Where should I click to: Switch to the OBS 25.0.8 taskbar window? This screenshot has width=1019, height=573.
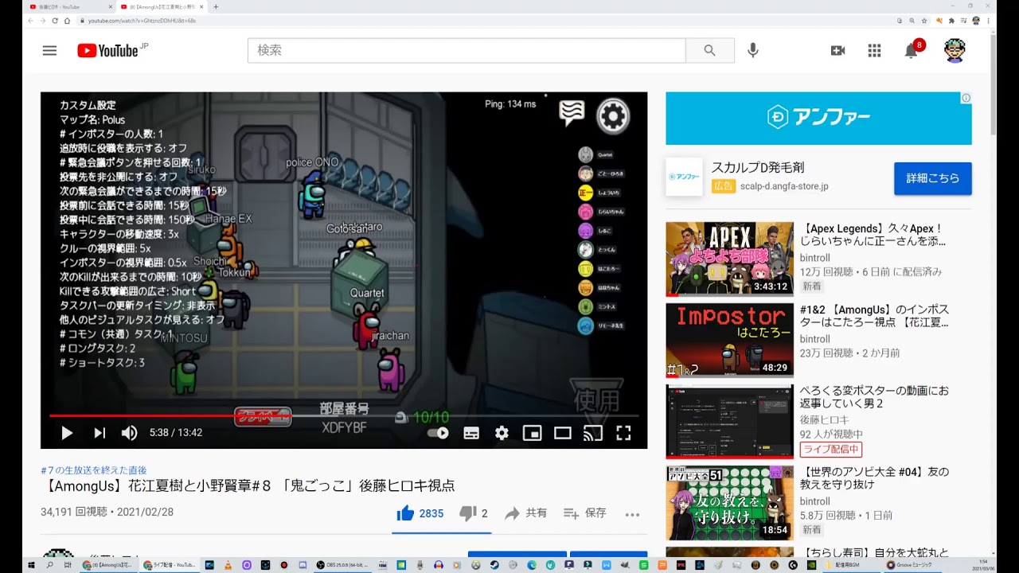click(342, 565)
